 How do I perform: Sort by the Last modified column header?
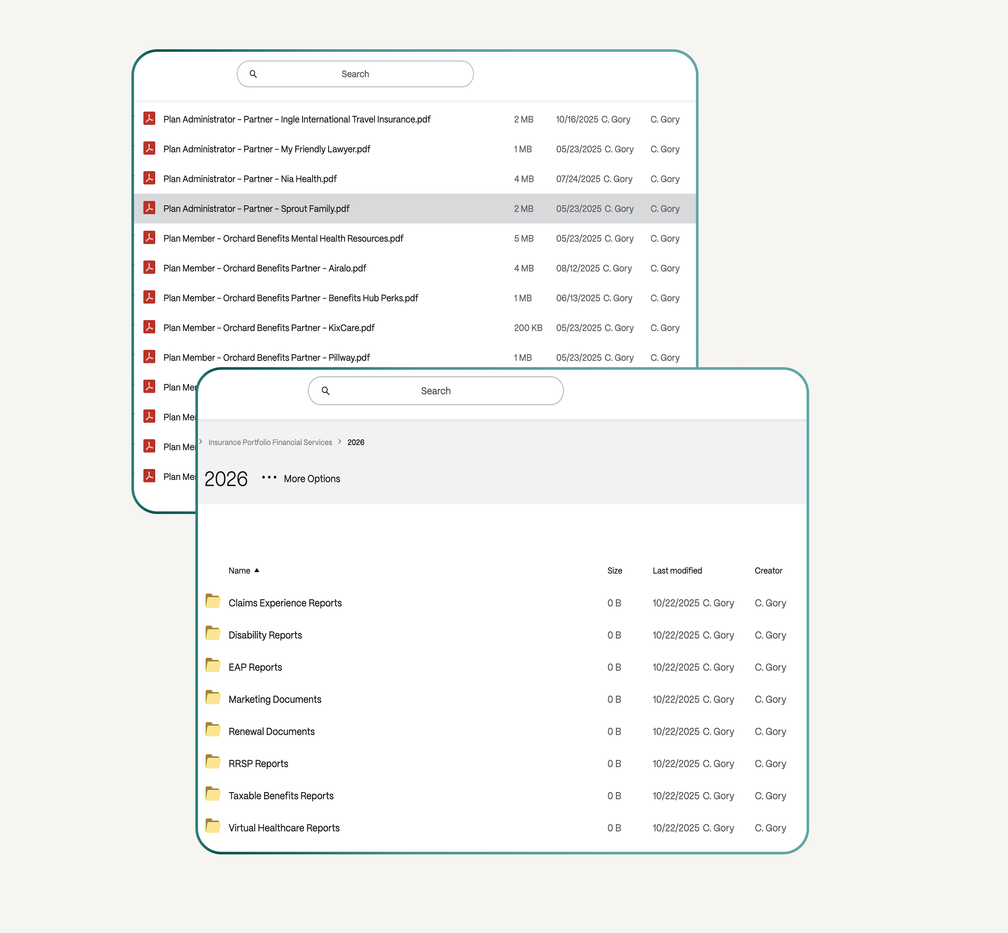(677, 571)
